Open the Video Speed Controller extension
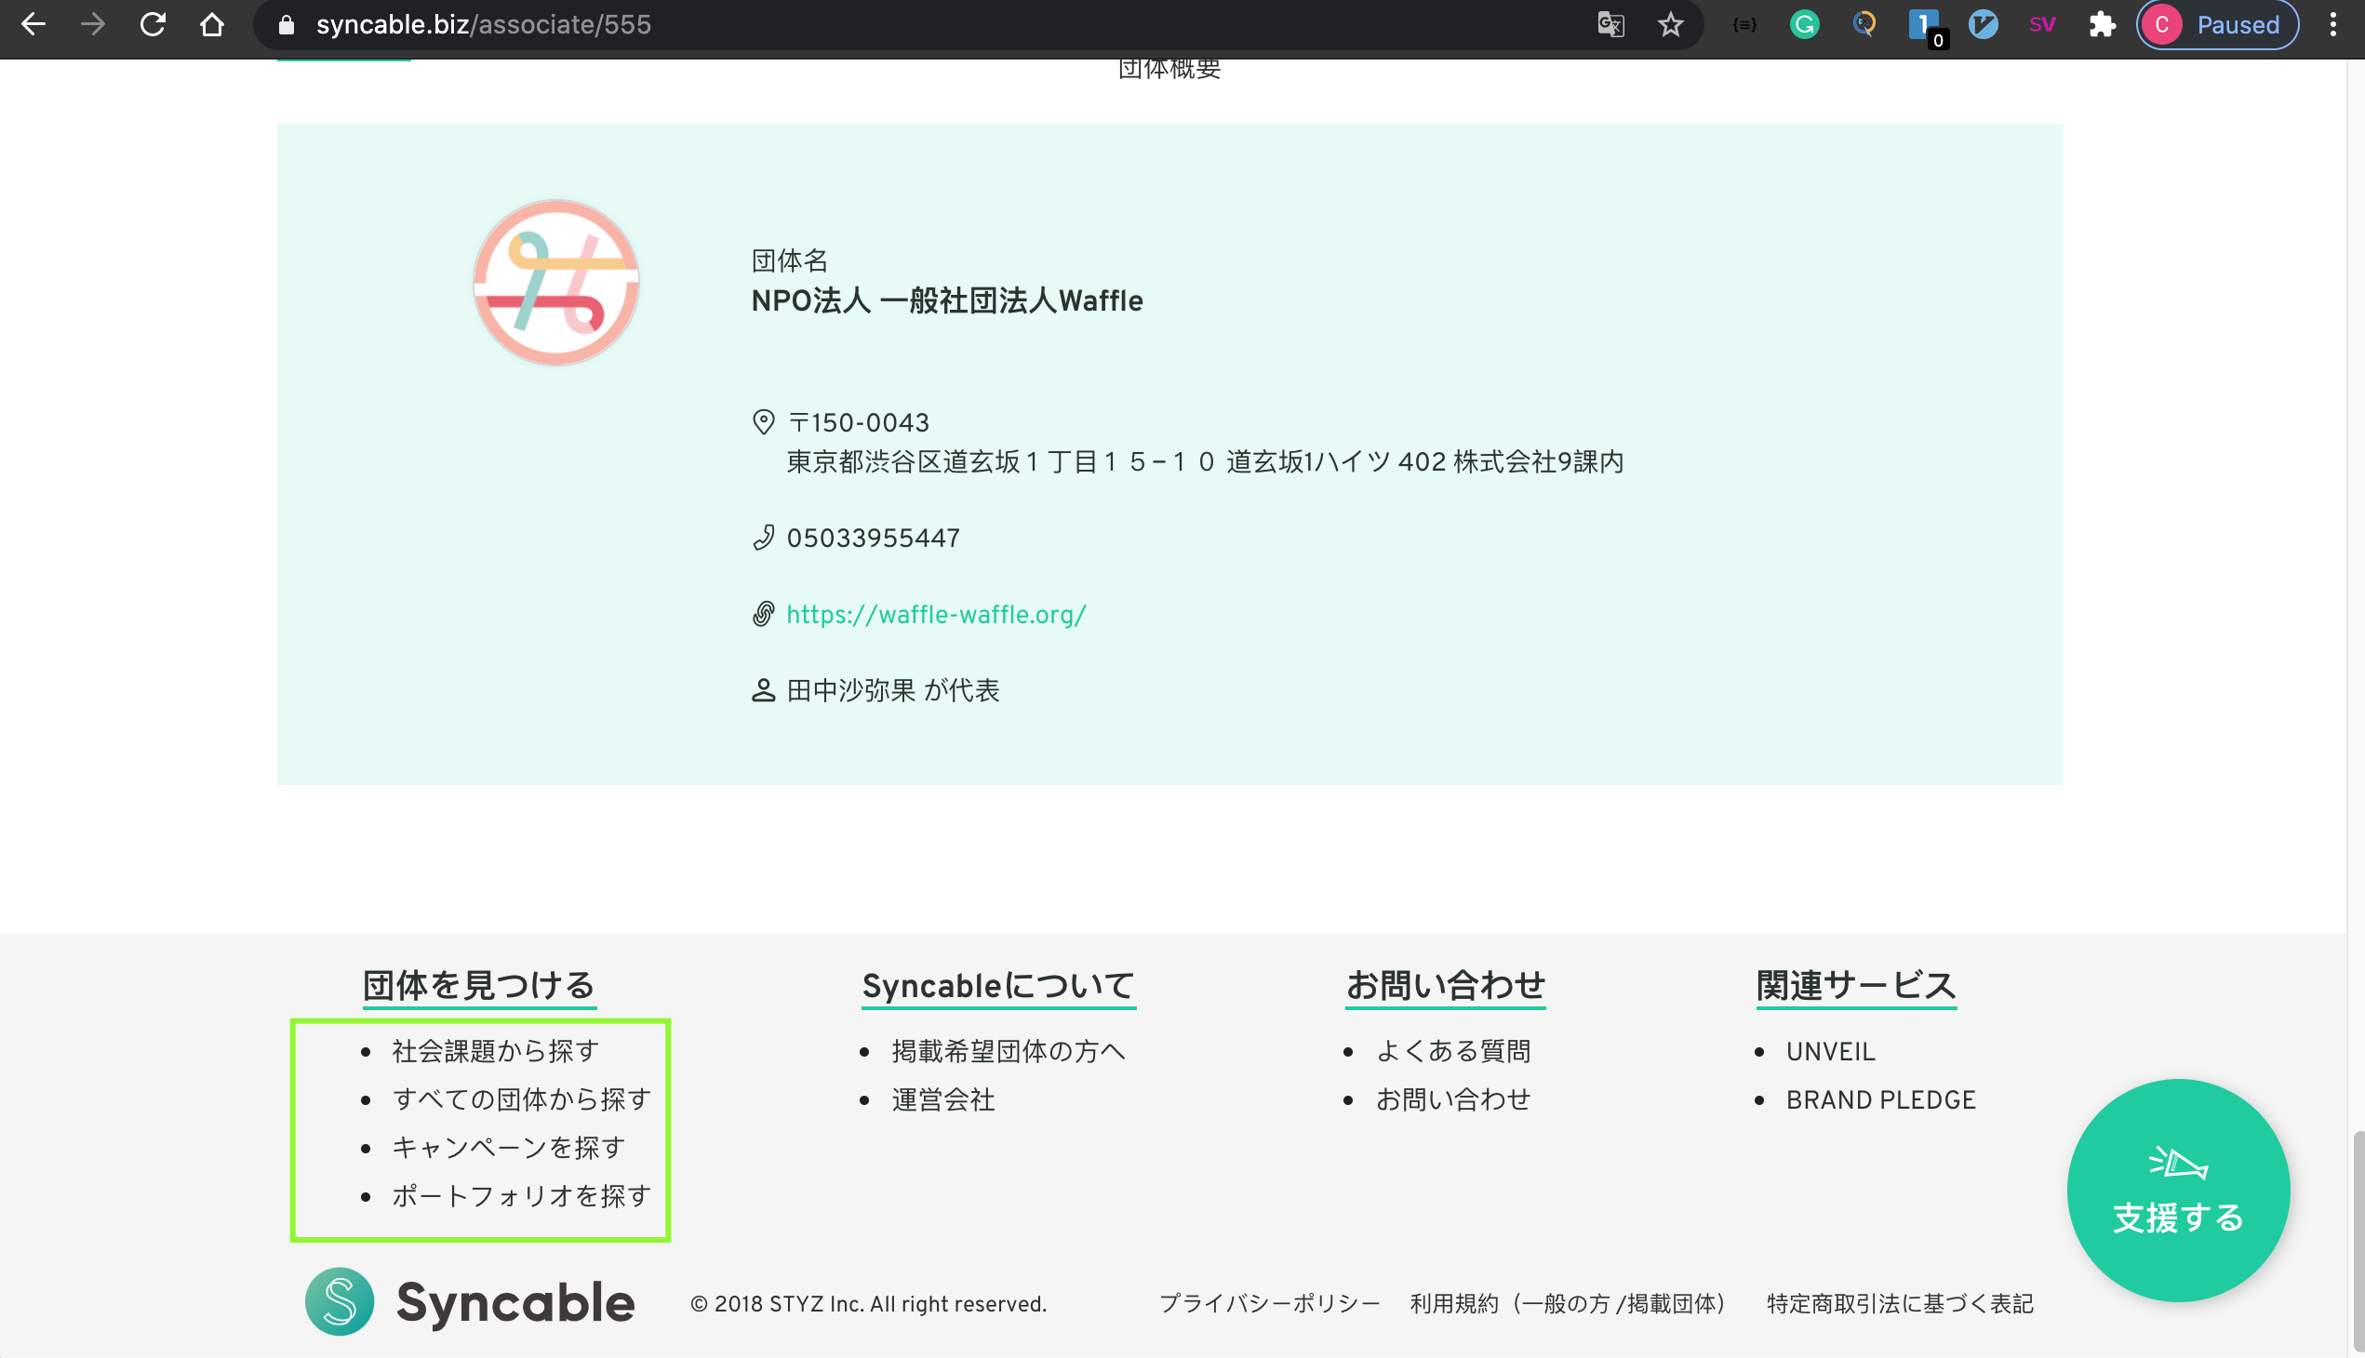This screenshot has height=1358, width=2365. coord(1984,24)
